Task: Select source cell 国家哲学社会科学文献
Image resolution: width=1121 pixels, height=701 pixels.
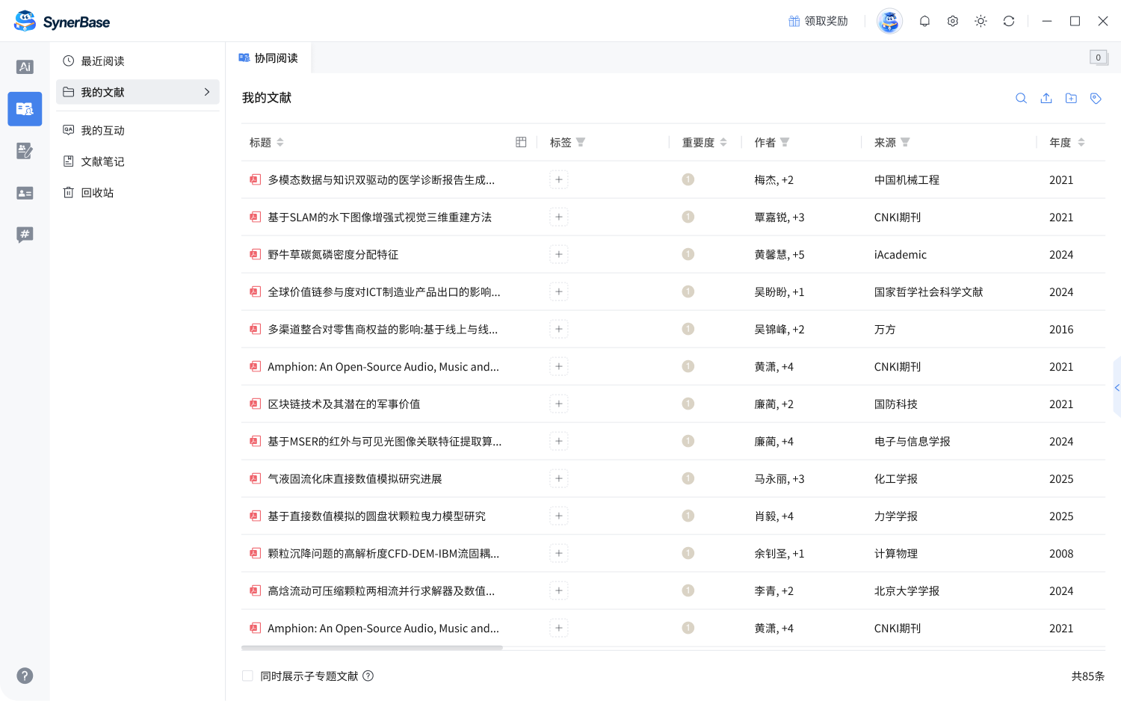Action: 928,291
